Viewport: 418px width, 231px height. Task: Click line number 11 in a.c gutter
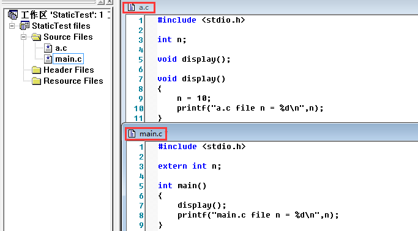[x=139, y=118]
